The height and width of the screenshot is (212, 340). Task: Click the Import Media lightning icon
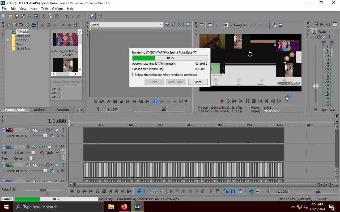pyautogui.click(x=8, y=25)
